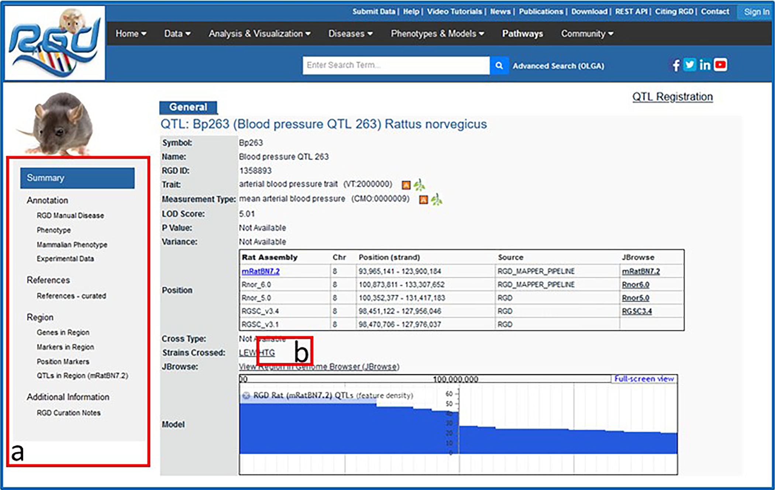The height and width of the screenshot is (490, 775).
Task: Open mRatBN7.2 assembly link in table
Action: [261, 272]
